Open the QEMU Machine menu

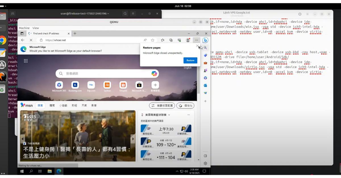[24, 28]
